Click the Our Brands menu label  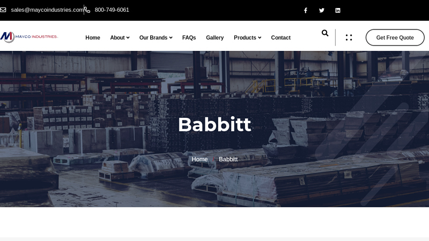[153, 37]
